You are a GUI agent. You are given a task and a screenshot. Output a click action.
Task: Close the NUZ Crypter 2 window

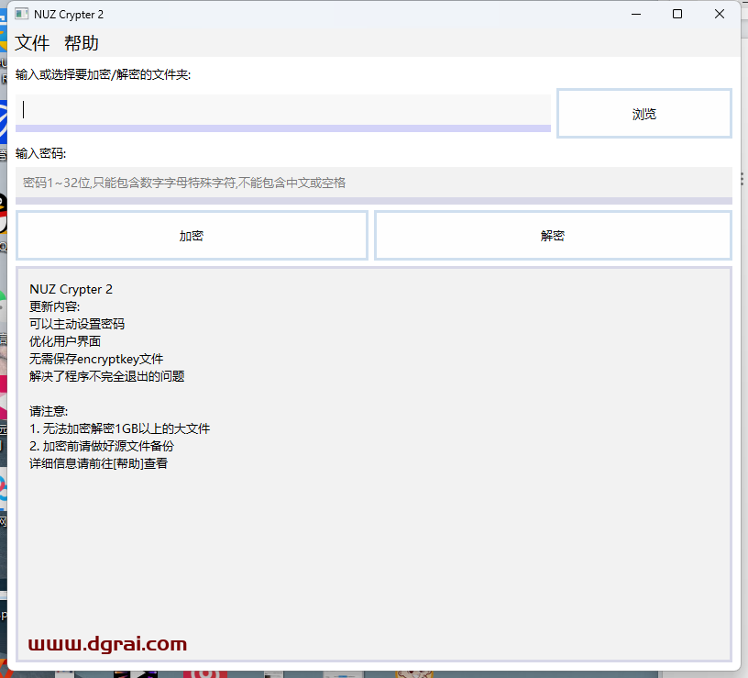tap(720, 14)
